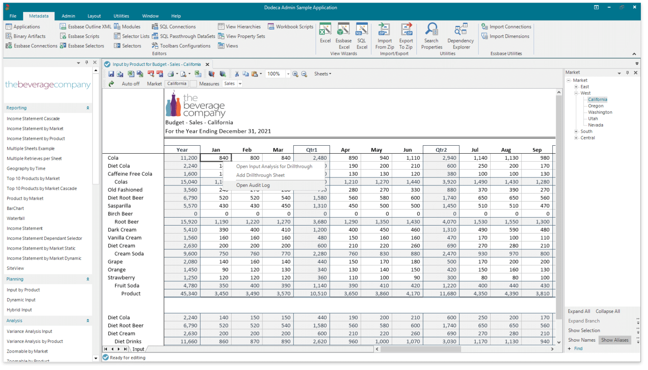Click the Essbase Excel view wizard icon
This screenshot has width=648, height=370.
(x=343, y=36)
